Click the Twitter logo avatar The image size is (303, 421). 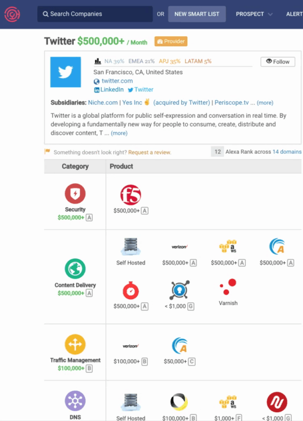click(65, 73)
